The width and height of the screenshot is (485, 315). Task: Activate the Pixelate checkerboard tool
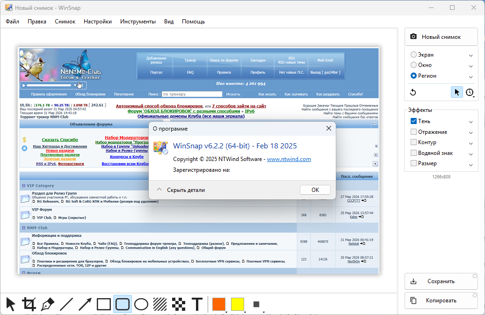click(178, 305)
